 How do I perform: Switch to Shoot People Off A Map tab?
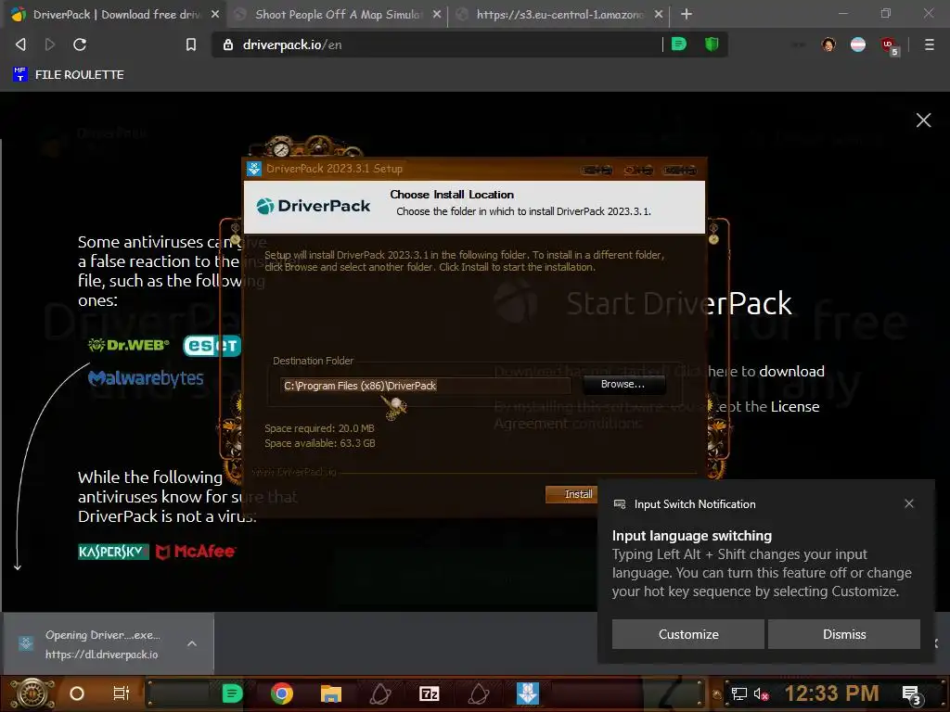[338, 14]
